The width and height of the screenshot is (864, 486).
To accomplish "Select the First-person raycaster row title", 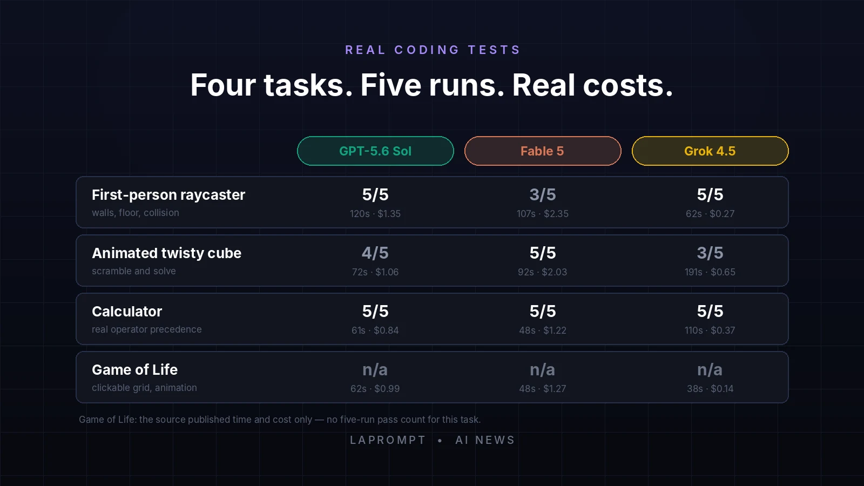I will pos(168,195).
